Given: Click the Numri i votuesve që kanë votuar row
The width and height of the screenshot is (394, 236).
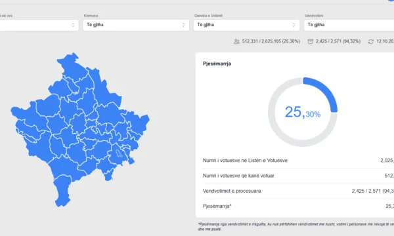Looking at the screenshot, I should tap(298, 176).
